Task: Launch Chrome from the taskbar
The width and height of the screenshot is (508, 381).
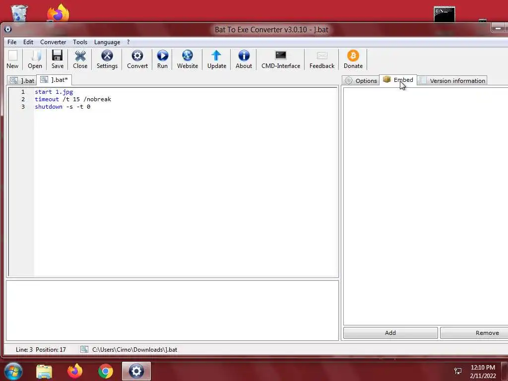Action: point(106,371)
